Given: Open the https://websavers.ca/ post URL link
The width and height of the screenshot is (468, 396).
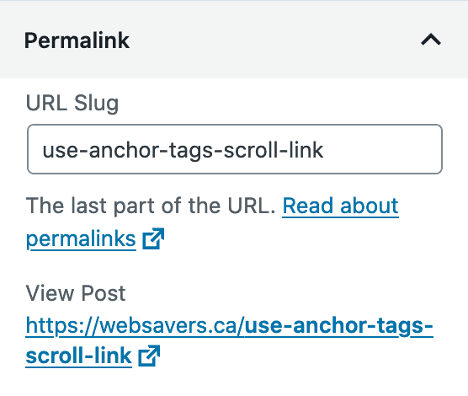Looking at the screenshot, I should click(x=229, y=340).
